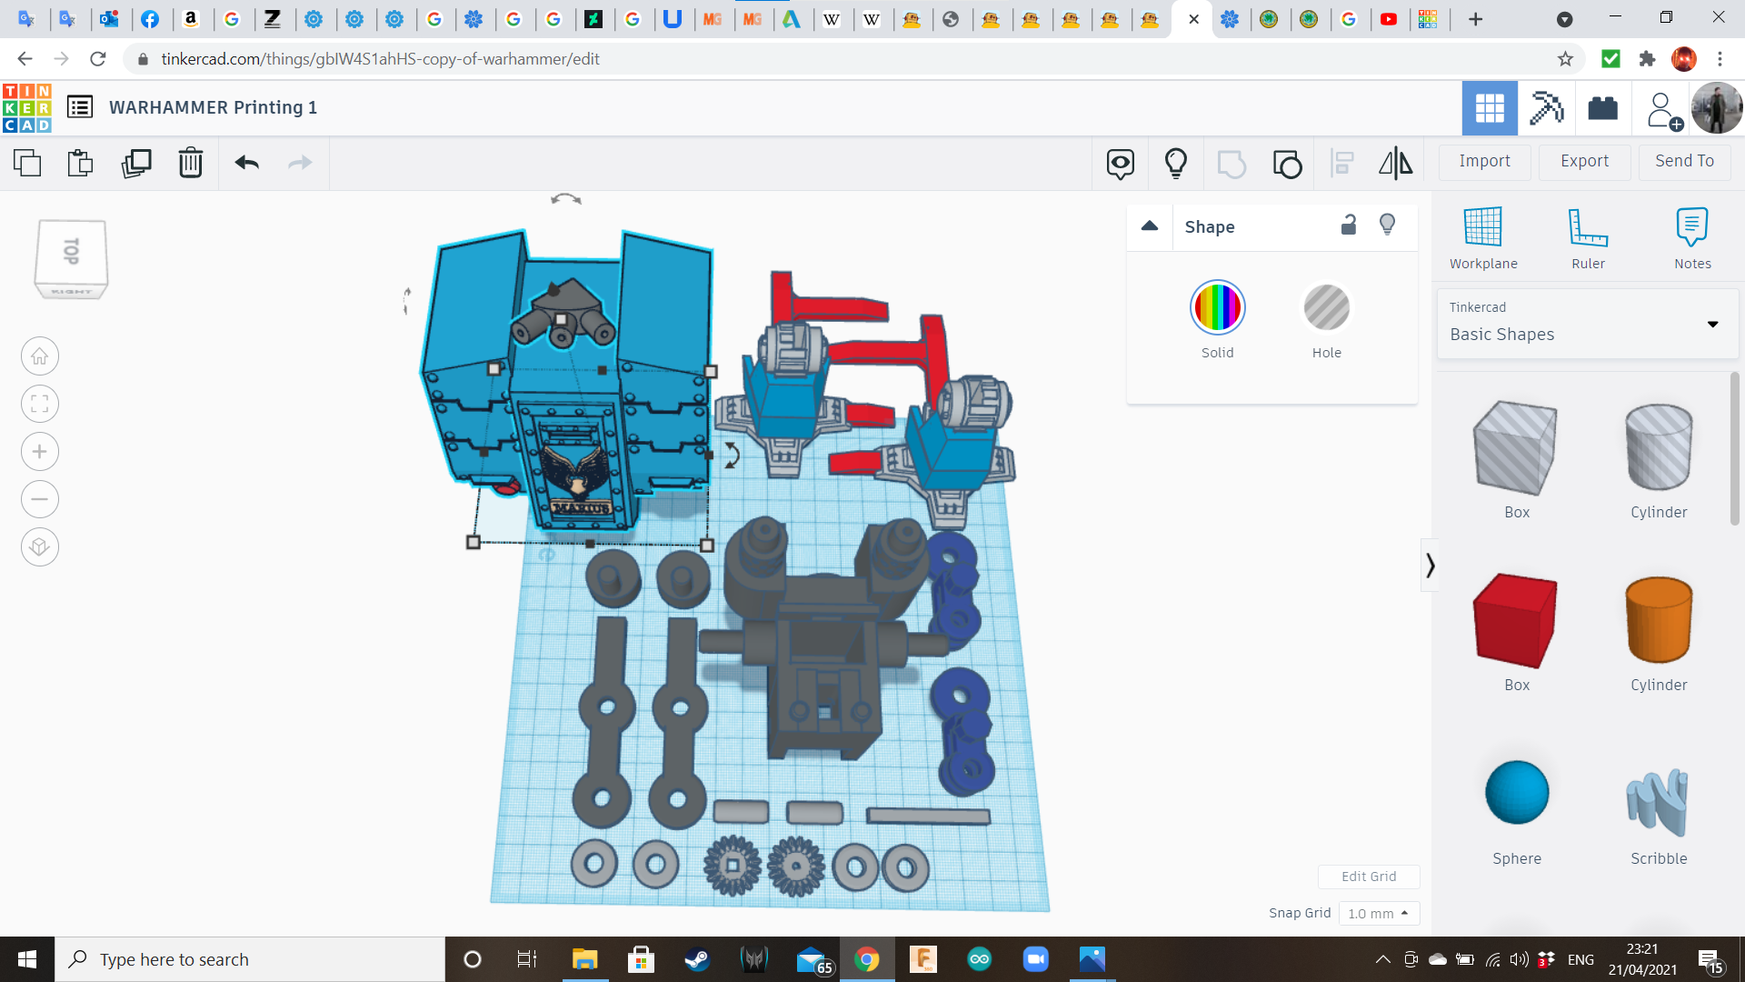The width and height of the screenshot is (1745, 982).
Task: Open the Snap Grid 1.0 mm dropdown
Action: click(1378, 913)
